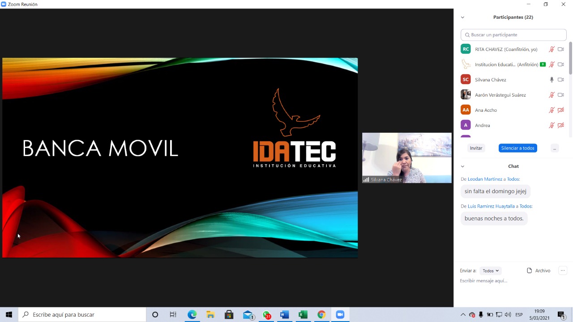Open participants more options button

coord(554,148)
